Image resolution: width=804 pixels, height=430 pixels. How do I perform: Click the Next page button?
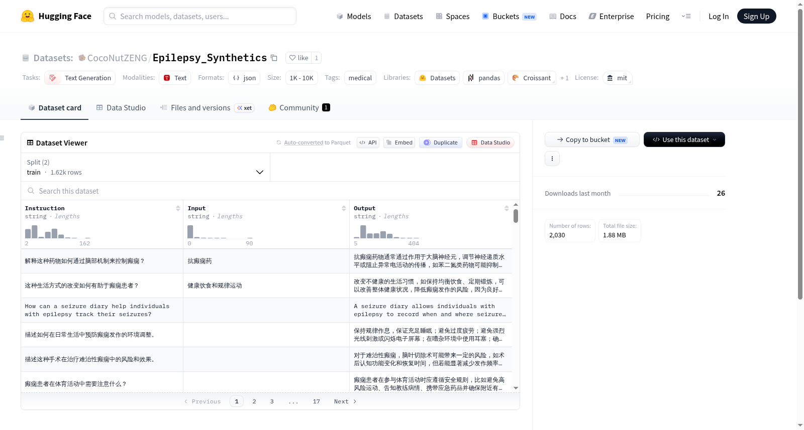[345, 401]
